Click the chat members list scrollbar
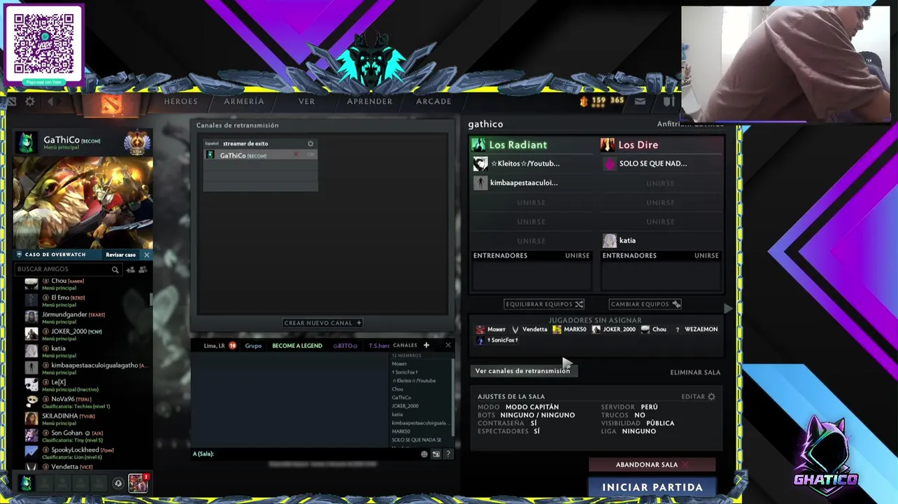 (454, 395)
